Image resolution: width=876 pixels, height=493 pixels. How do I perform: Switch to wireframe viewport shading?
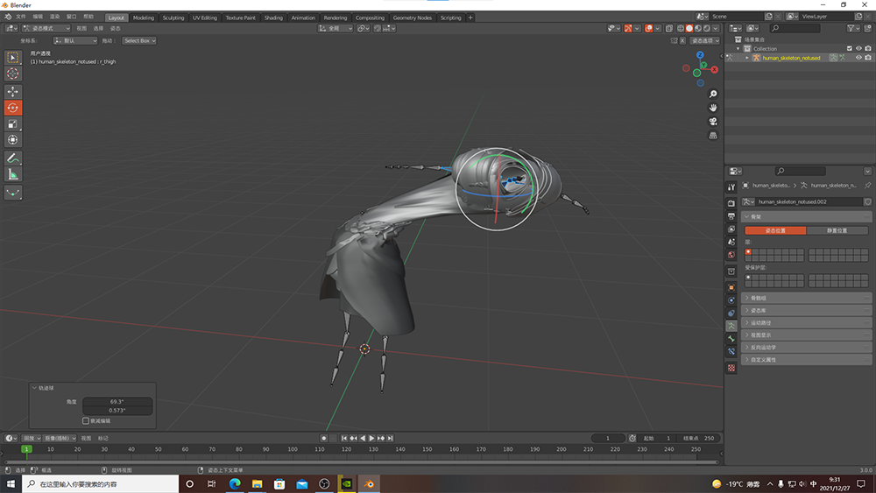point(681,29)
